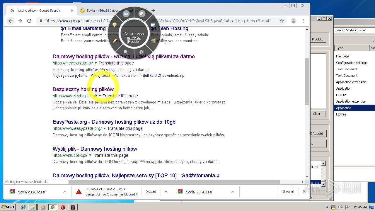Expand dropdown arrow next to easypaste.org URL

point(105,128)
